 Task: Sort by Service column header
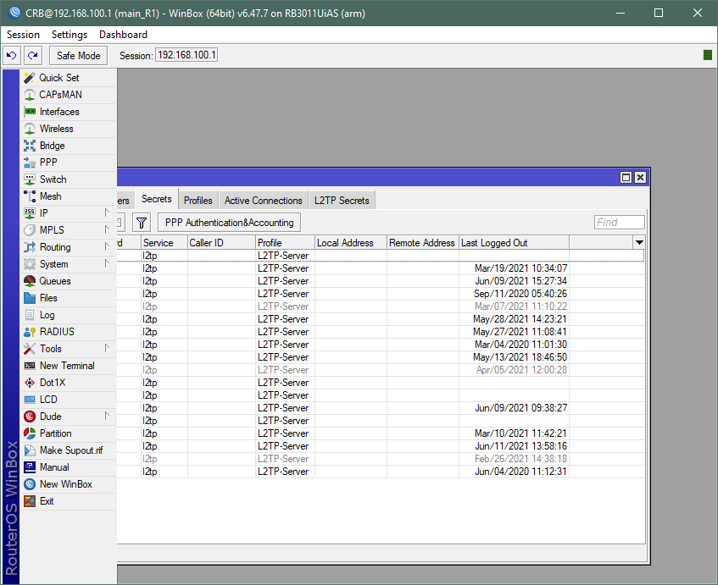coord(164,242)
